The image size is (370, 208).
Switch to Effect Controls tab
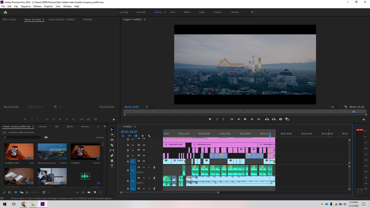pyautogui.click(x=9, y=20)
